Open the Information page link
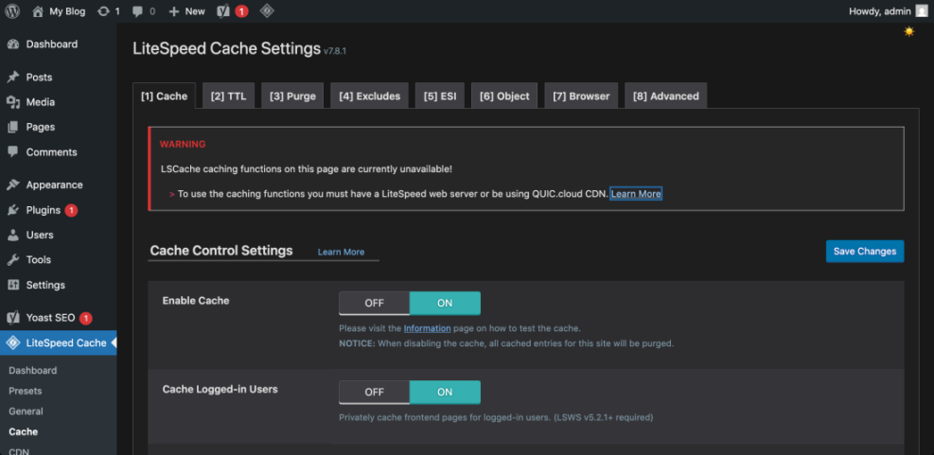This screenshot has width=934, height=455. 427,328
